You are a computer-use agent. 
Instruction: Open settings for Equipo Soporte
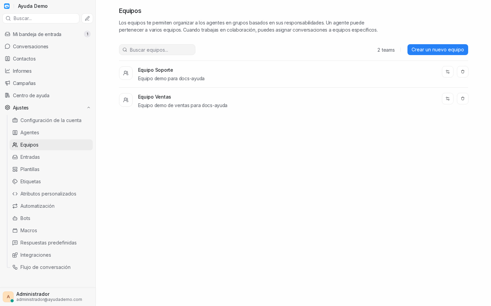(x=448, y=72)
